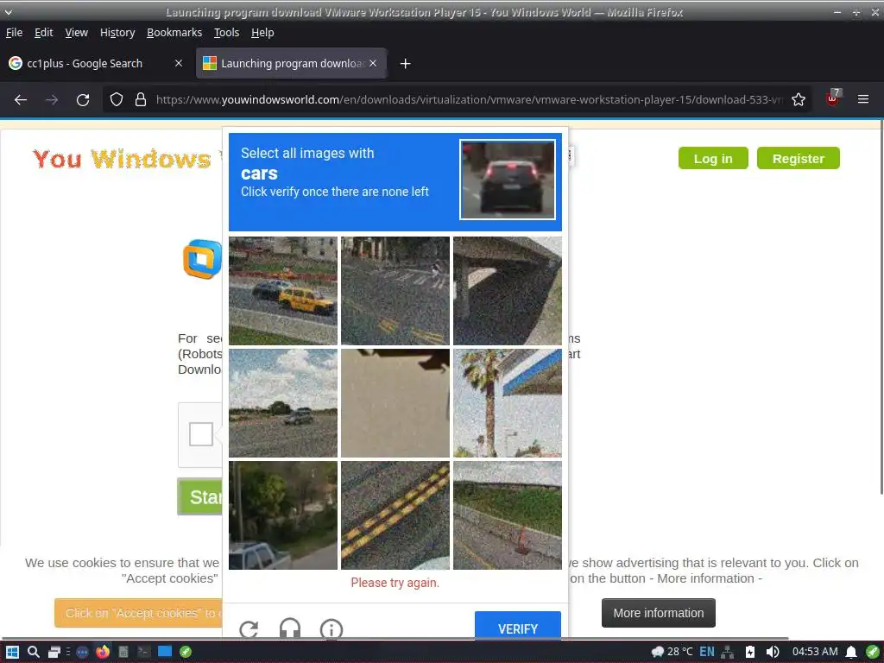Select the grassy roadside slope tile
Image resolution: width=884 pixels, height=663 pixels.
(508, 515)
